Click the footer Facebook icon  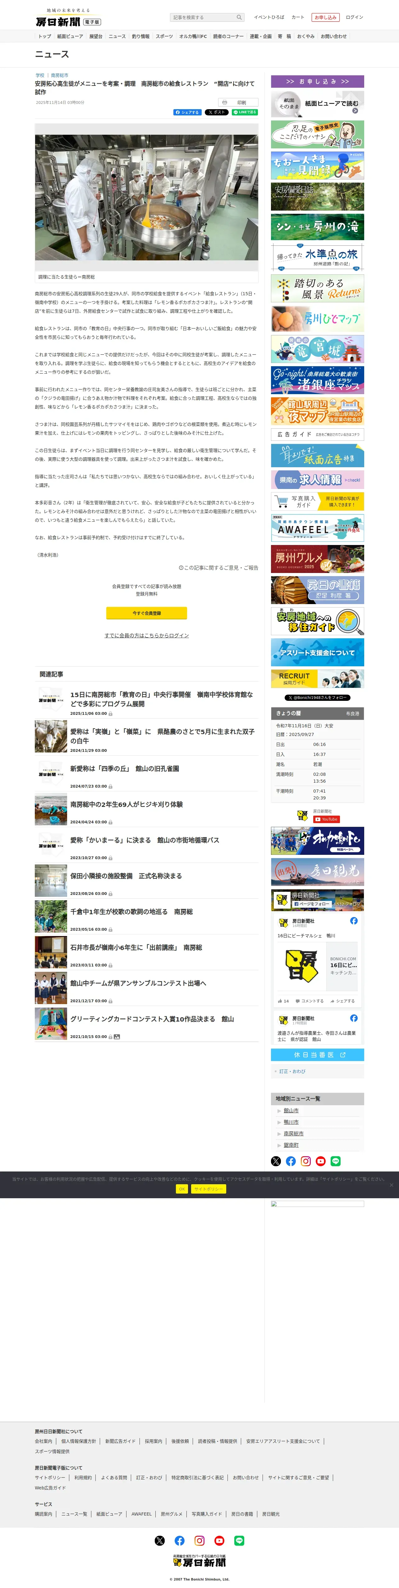(x=179, y=1540)
